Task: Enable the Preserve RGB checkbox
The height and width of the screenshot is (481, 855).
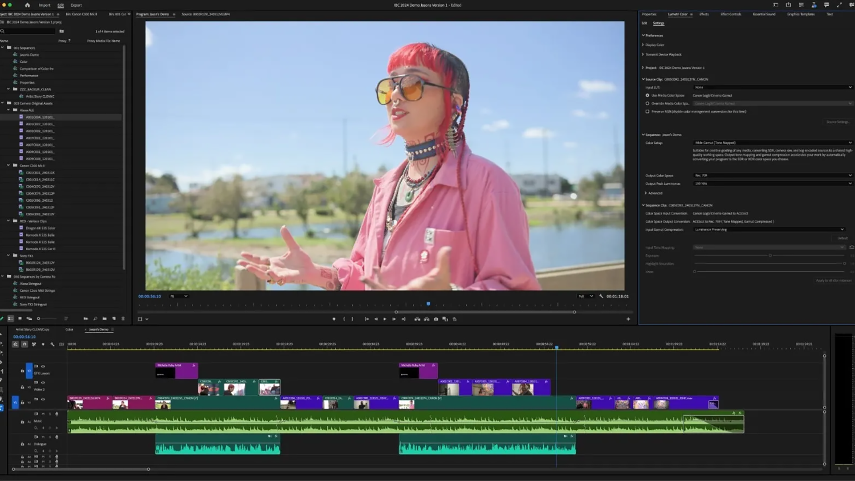Action: (647, 112)
